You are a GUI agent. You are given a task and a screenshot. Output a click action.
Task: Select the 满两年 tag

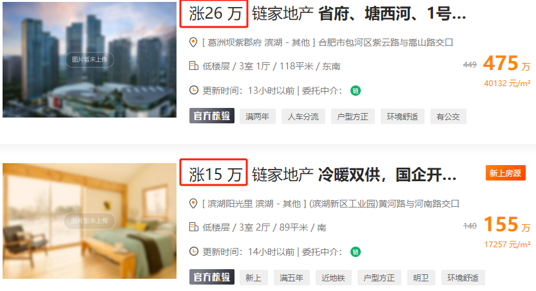point(258,116)
